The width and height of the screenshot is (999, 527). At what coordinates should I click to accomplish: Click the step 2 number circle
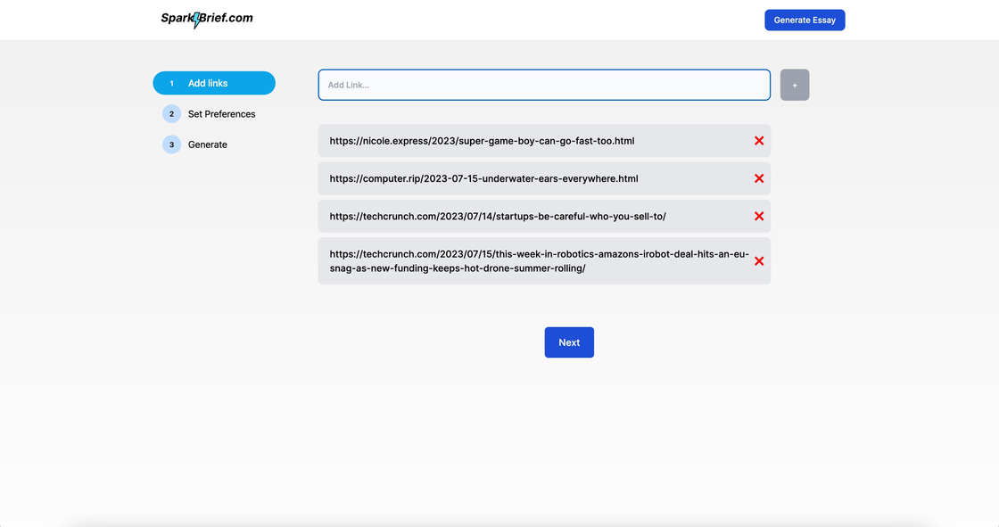171,114
